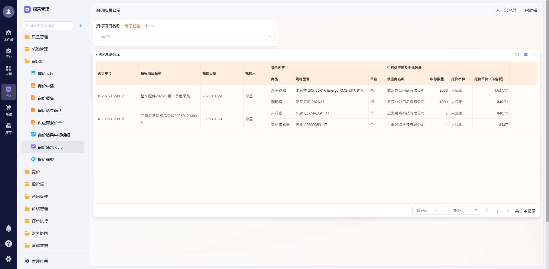Viewport: 549px width, 269px height.
Task: Click the 全屏 button
Action: click(x=510, y=10)
